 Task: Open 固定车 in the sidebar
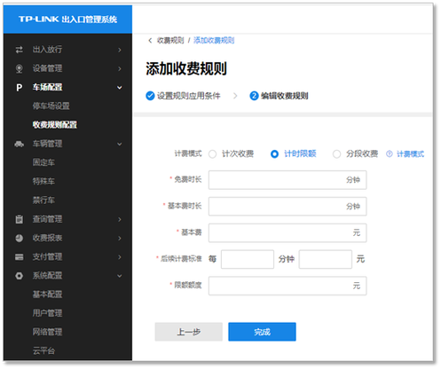pyautogui.click(x=43, y=162)
